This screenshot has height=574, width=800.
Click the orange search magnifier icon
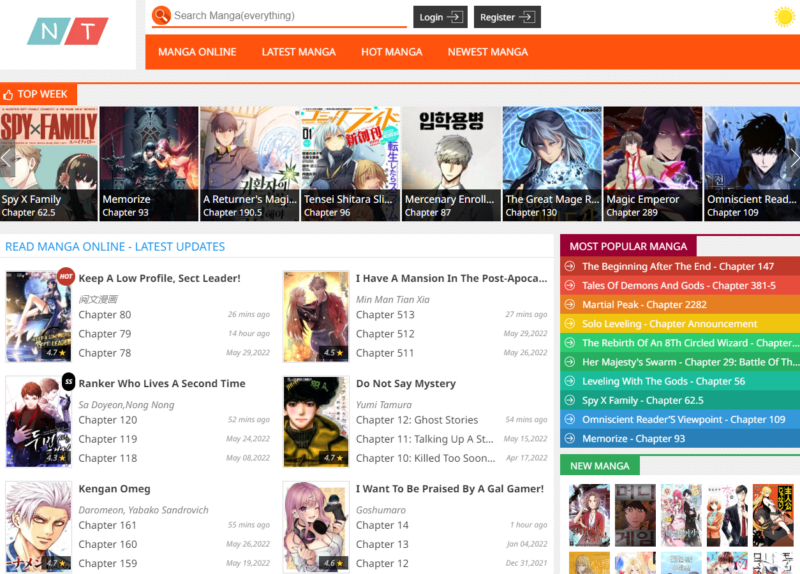click(x=161, y=15)
